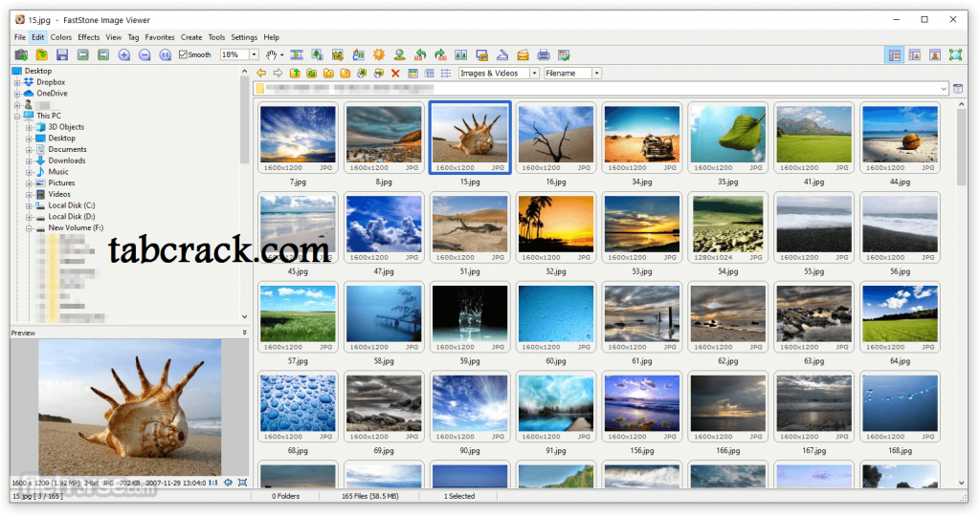The image size is (980, 516).
Task: Click the Compare Selected Images icon
Action: pyautogui.click(x=461, y=54)
